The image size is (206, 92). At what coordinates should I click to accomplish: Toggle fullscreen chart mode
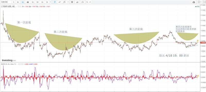[204, 2]
